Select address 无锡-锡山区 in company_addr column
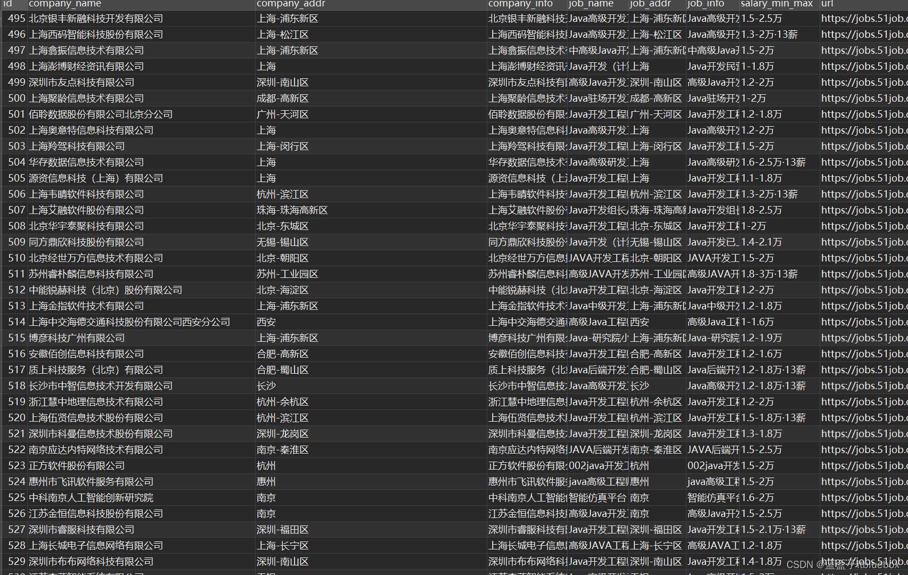Image resolution: width=908 pixels, height=575 pixels. pos(283,242)
